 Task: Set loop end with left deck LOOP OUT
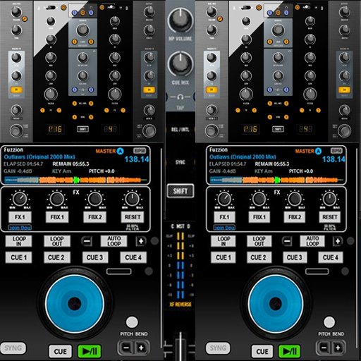pyautogui.click(x=57, y=241)
